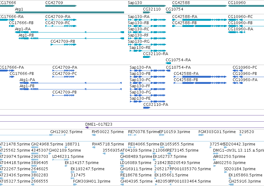Click protein CG42709-PC
Image resolution: width=264 pixels, height=186 pixels.
coord(63,77)
